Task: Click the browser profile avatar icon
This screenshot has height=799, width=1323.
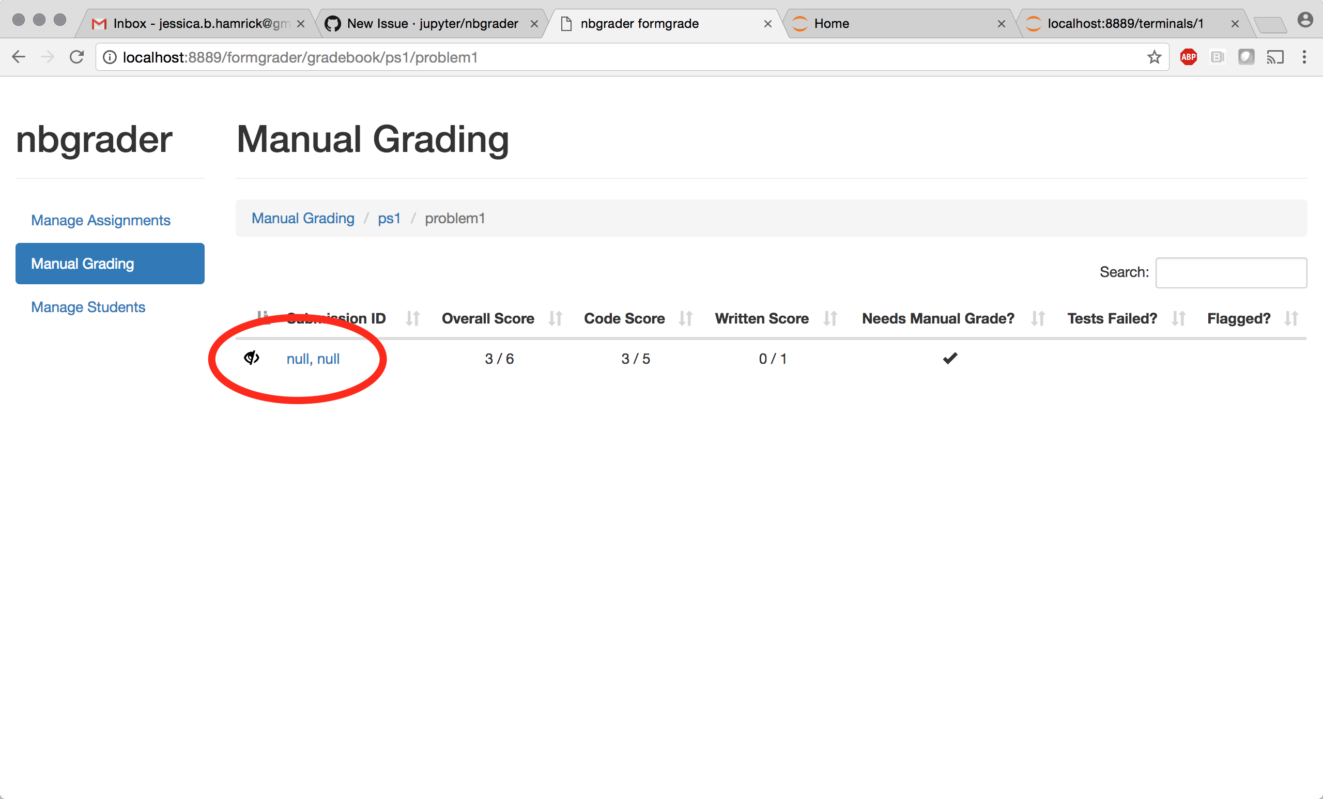Action: click(1305, 19)
